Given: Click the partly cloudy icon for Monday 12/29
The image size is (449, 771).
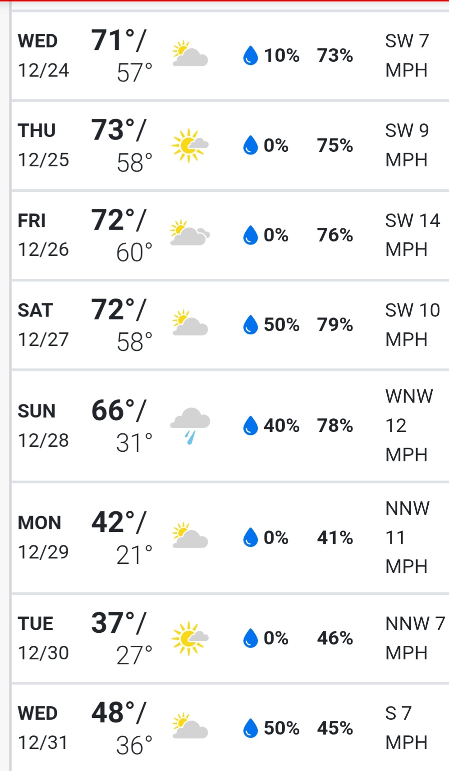Looking at the screenshot, I should [190, 536].
